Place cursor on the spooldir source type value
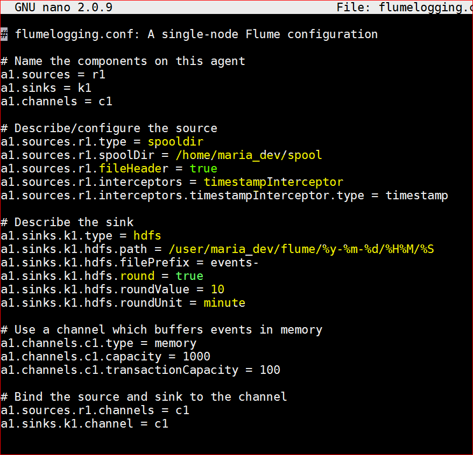 point(175,142)
